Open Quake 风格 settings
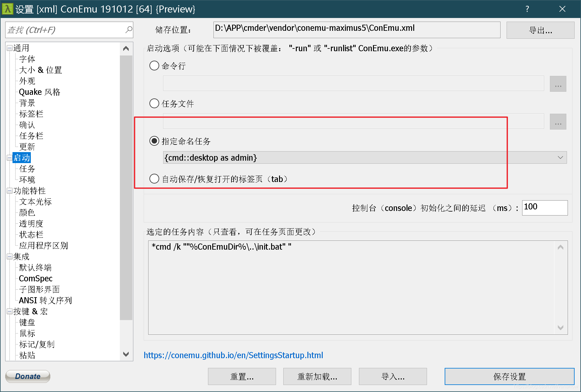The image size is (581, 392). pyautogui.click(x=39, y=92)
